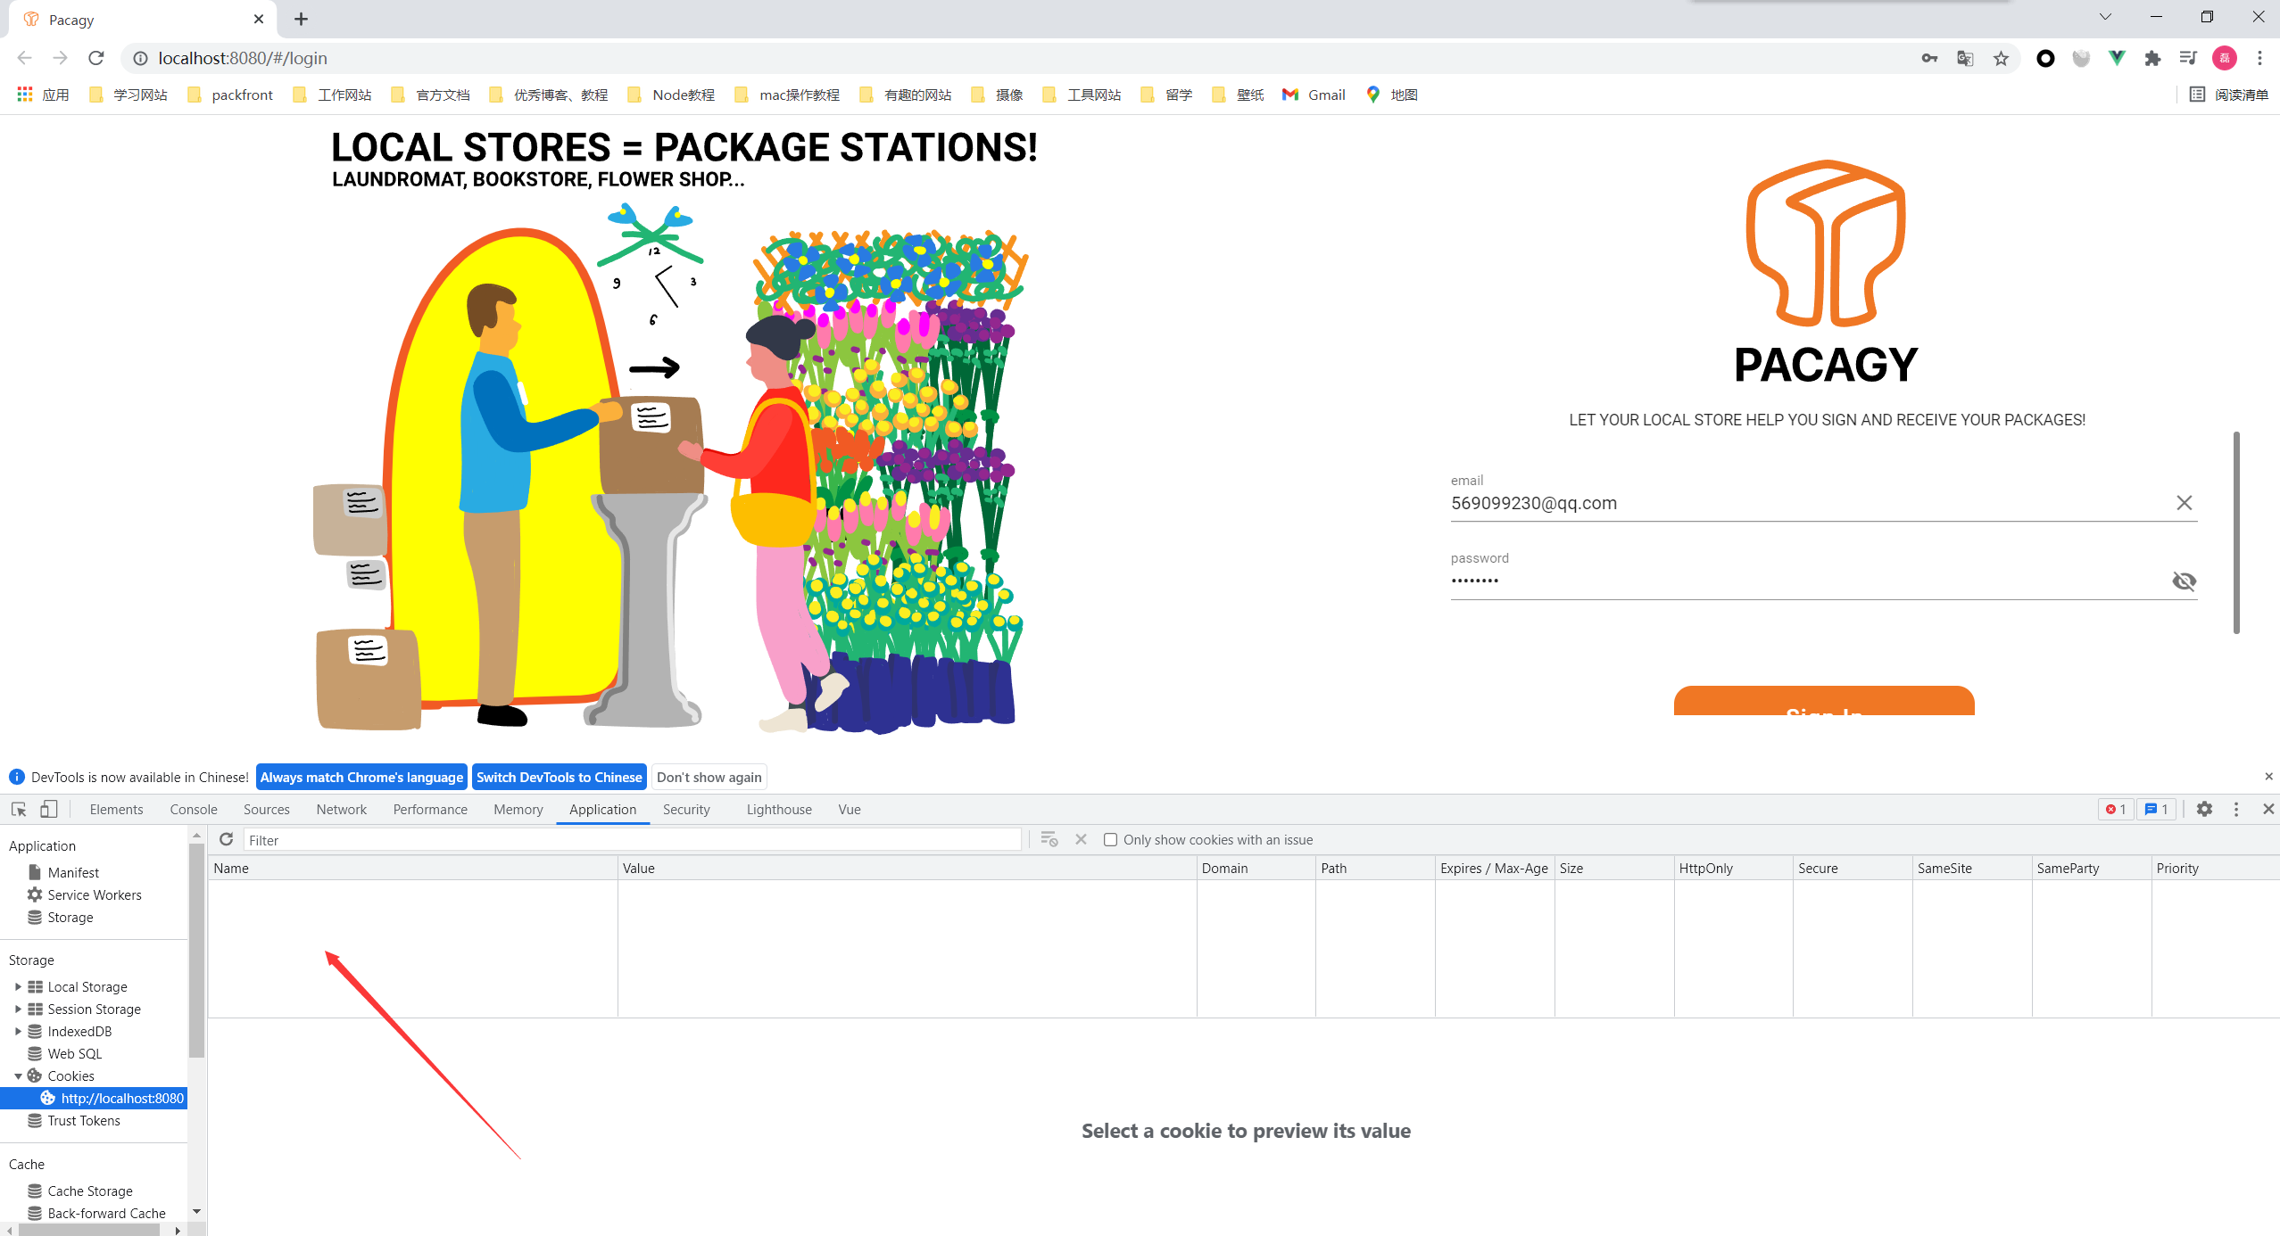Viewport: 2280px width, 1236px height.
Task: Open Chrome's three-dot menu
Action: point(2260,58)
